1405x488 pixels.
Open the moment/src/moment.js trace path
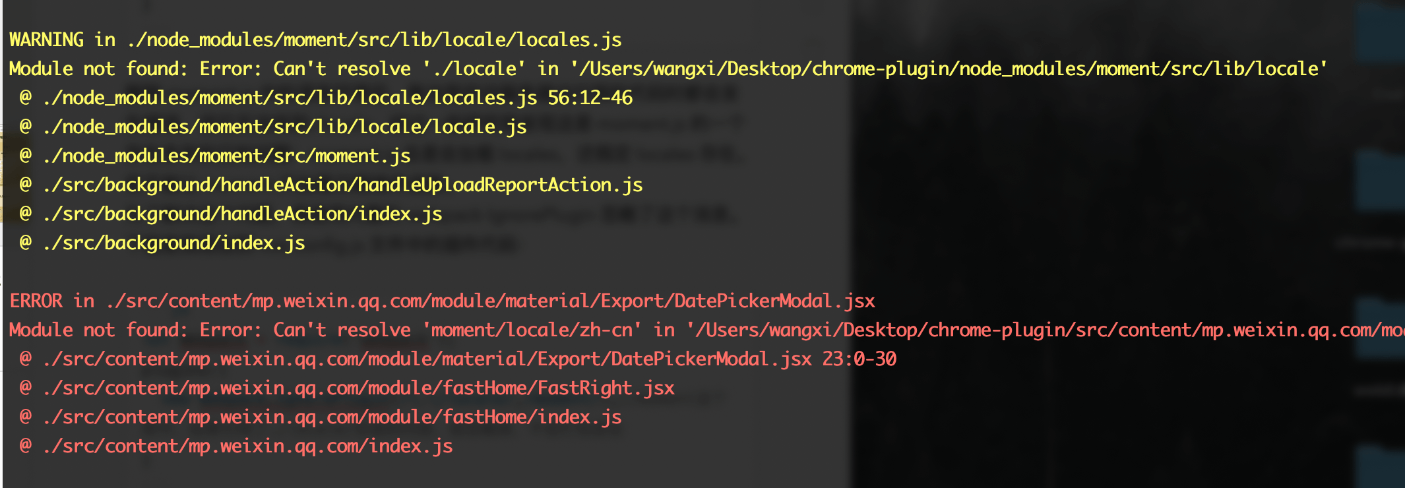pos(226,156)
